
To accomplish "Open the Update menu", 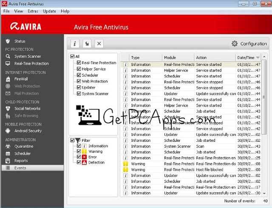I will (x=49, y=11).
